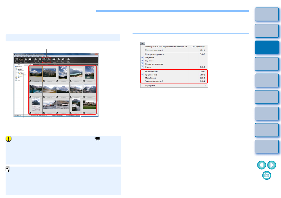
Task: Select the portrait clouds-and-sky thumbnail
Action: click(63, 73)
